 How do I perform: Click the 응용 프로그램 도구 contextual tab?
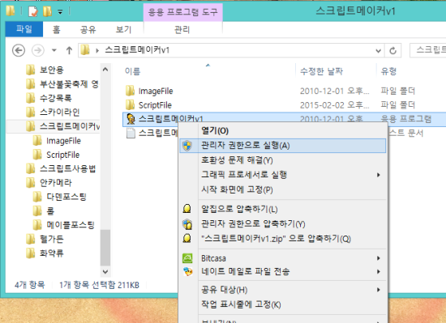183,12
